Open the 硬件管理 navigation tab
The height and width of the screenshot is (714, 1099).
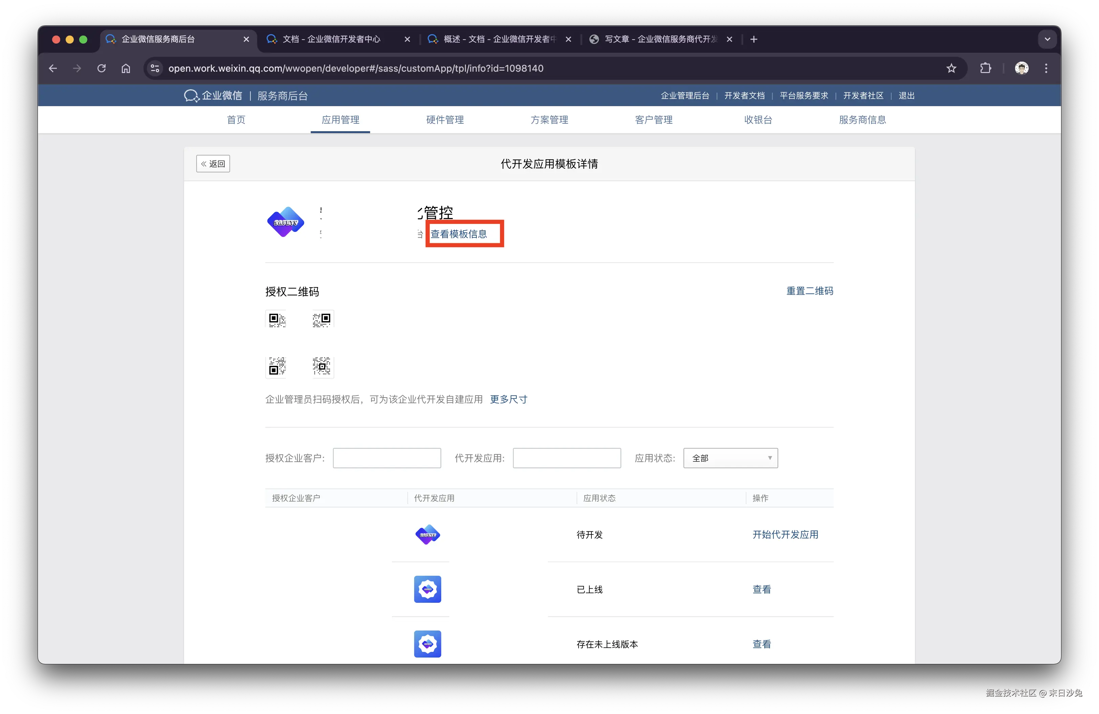445,120
